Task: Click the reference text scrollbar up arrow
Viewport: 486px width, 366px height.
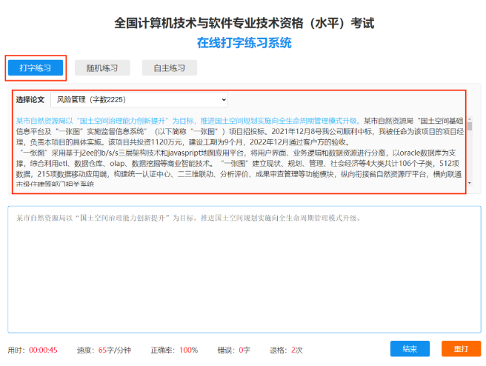Action: pos(469,119)
